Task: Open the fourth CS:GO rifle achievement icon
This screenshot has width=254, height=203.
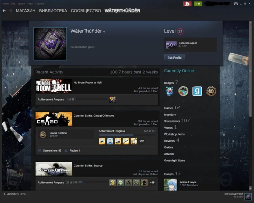Action: [x=126, y=141]
